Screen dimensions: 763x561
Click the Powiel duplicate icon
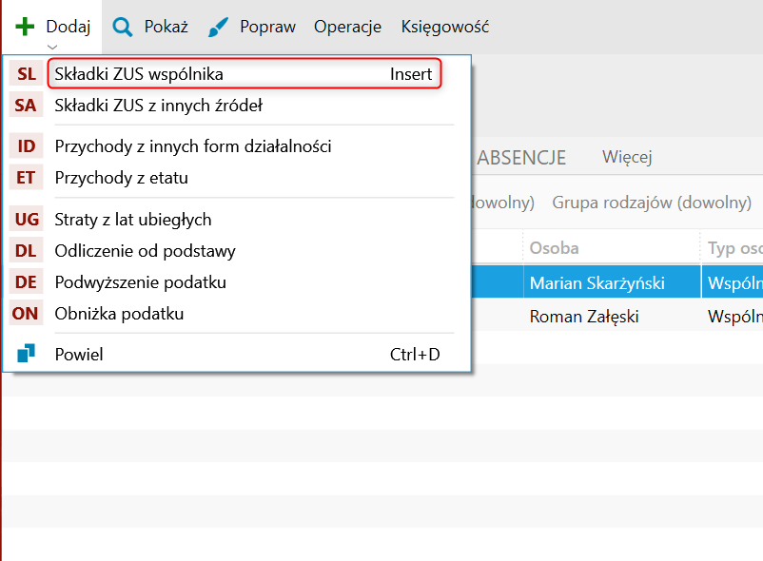[26, 355]
